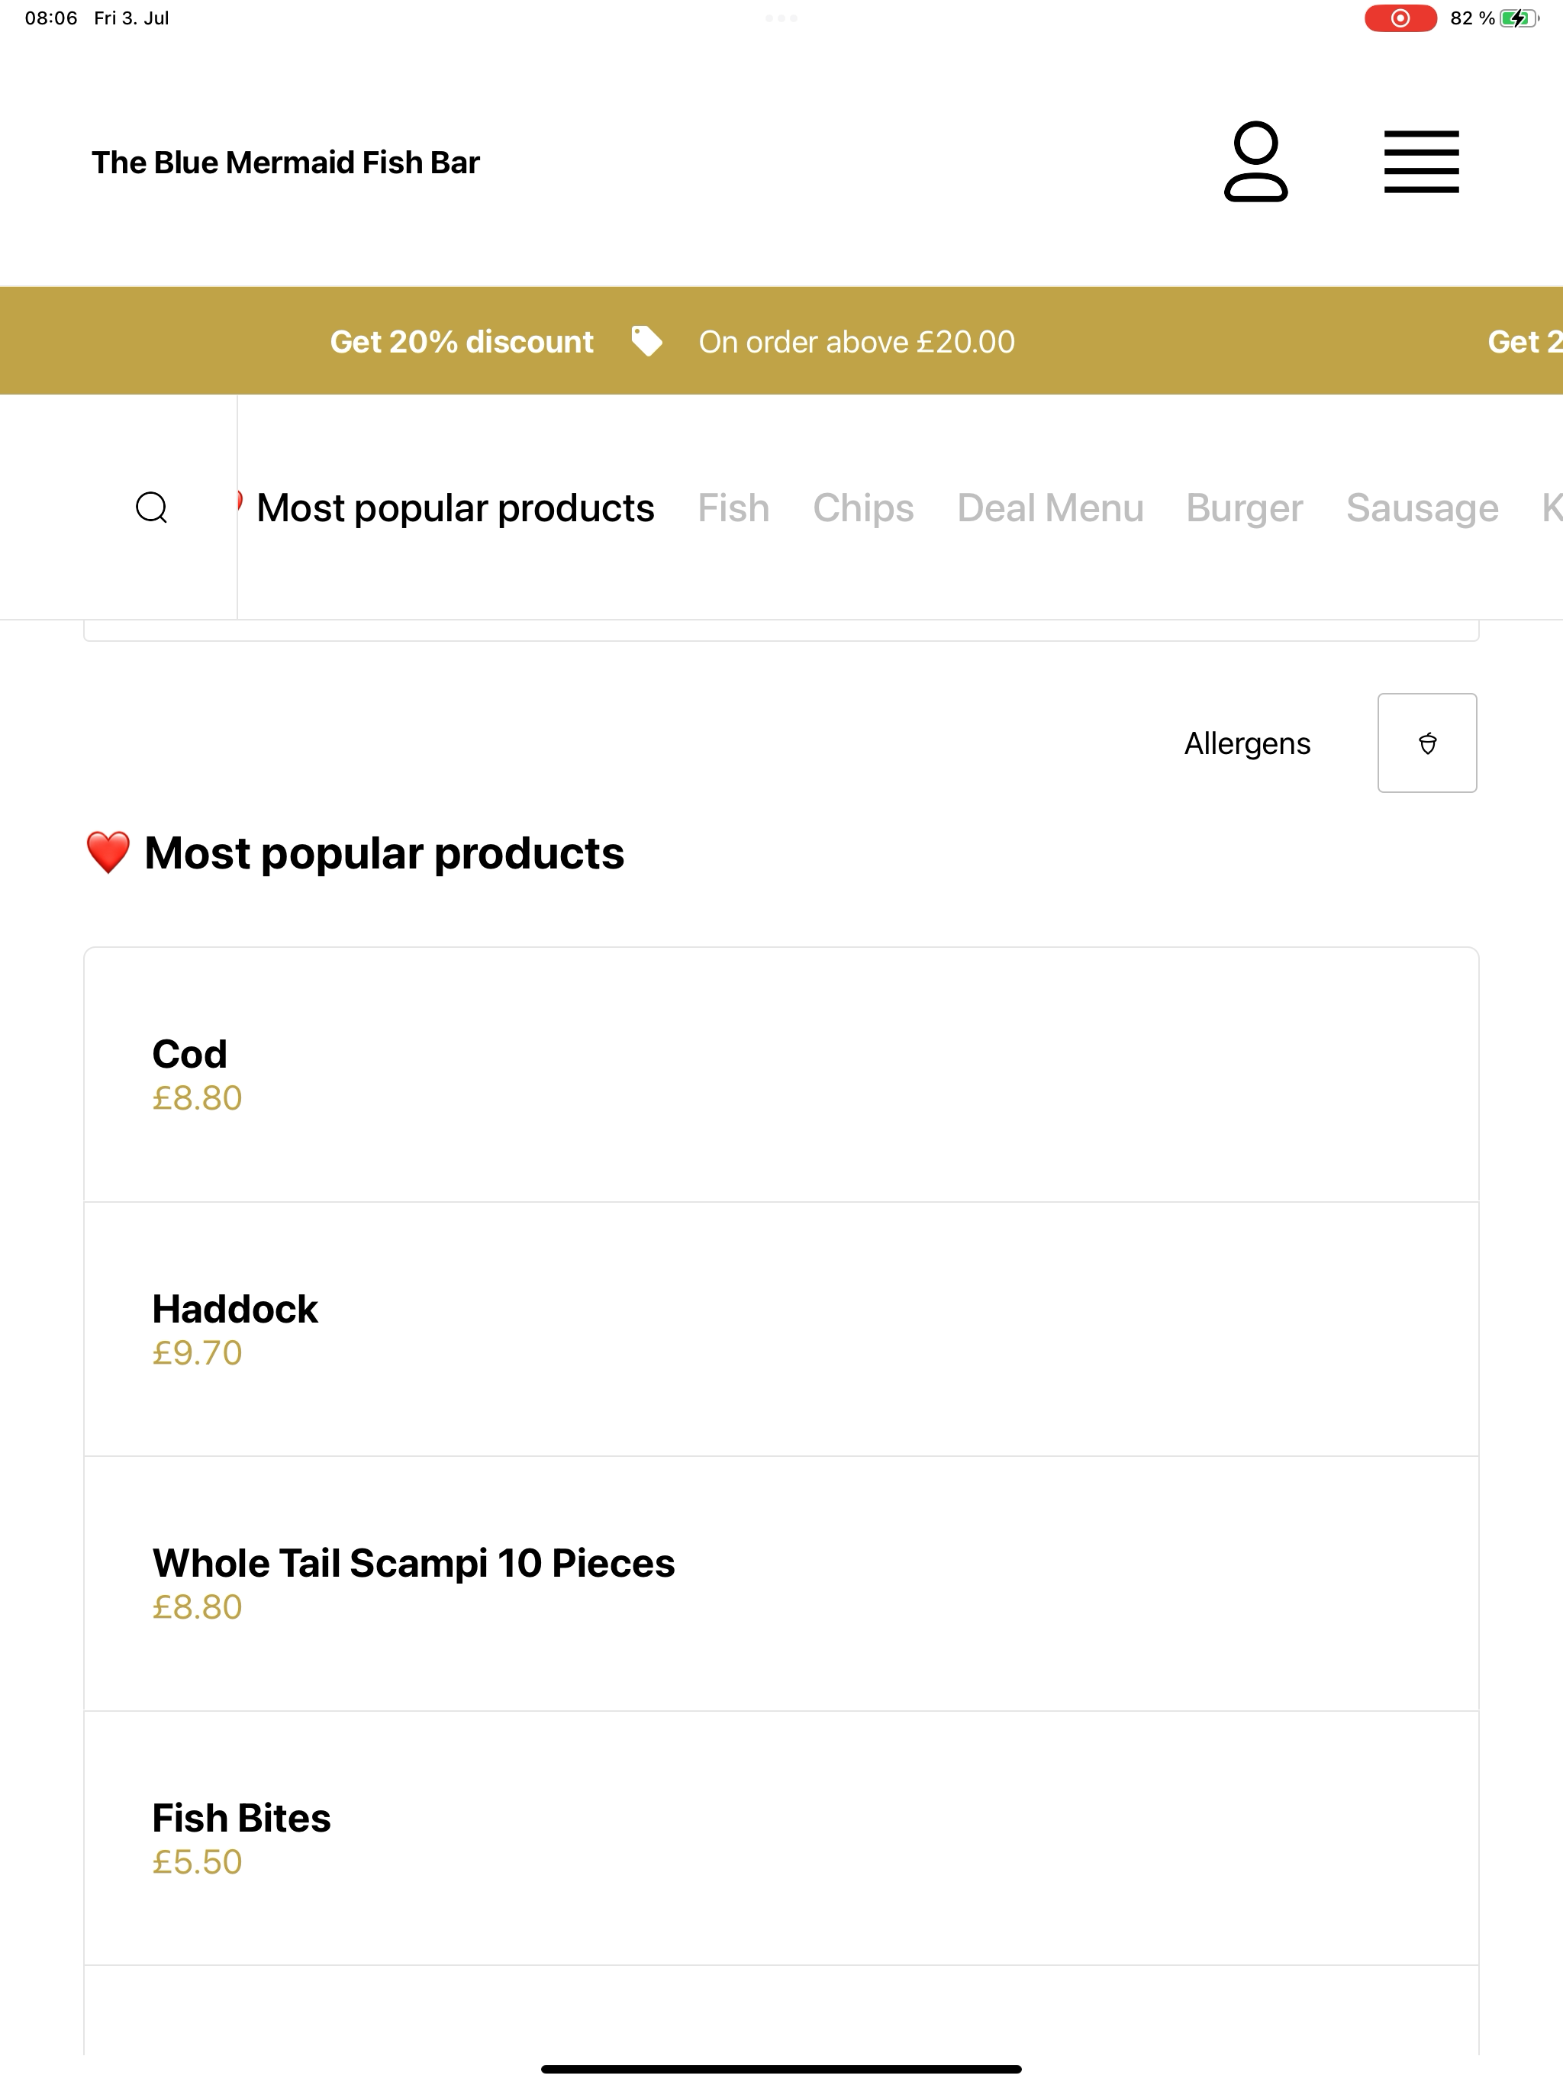The width and height of the screenshot is (1563, 2085).
Task: Select the Haddock product at £9.70
Action: click(x=781, y=1329)
